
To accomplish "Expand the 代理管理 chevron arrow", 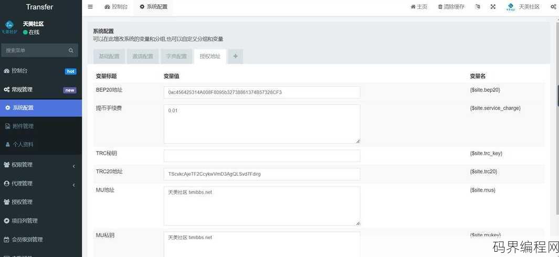I will (x=74, y=185).
